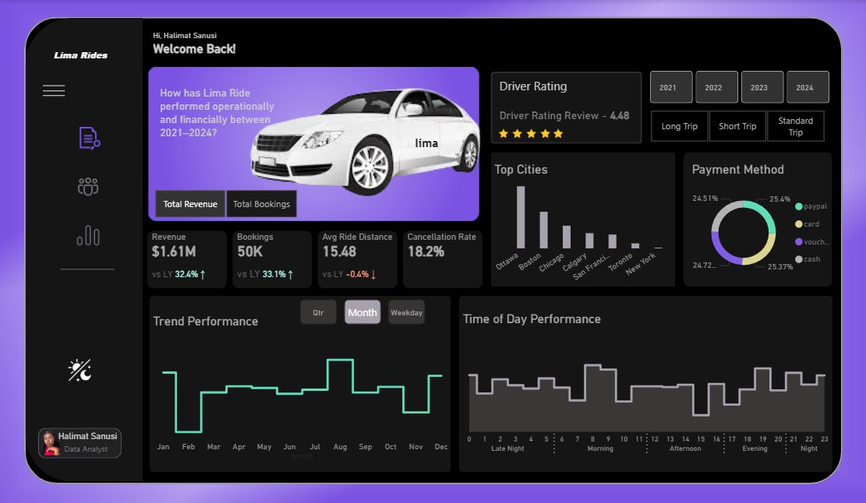Click Revenue vs LY 32.4% indicator
The image size is (866, 503).
coord(179,274)
